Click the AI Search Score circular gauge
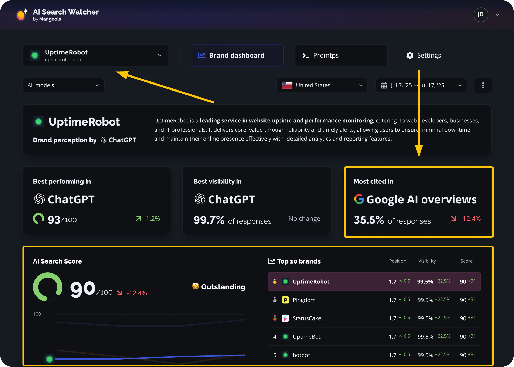This screenshot has height=367, width=514. click(48, 287)
